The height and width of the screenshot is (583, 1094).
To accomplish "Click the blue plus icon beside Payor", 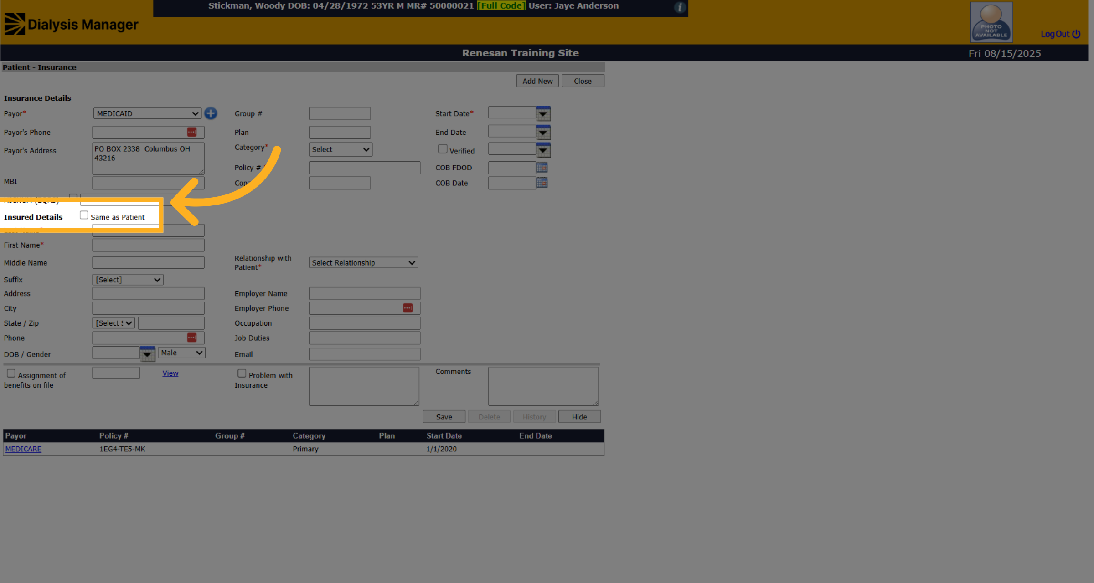I will [211, 113].
